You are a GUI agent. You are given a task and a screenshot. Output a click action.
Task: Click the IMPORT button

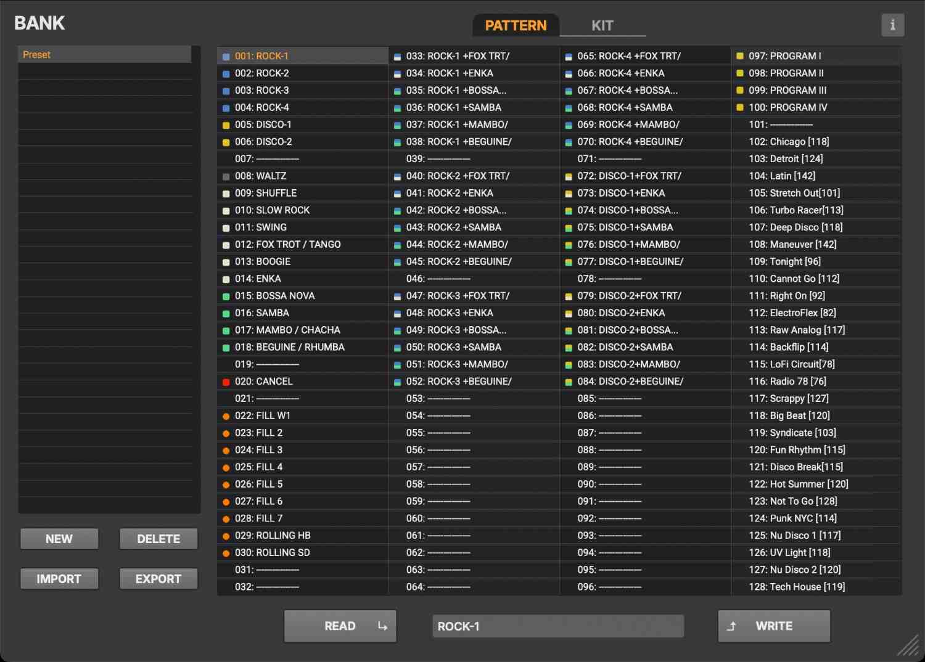click(59, 578)
